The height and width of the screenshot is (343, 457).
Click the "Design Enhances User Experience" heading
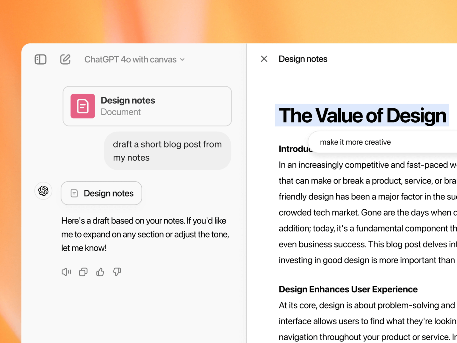pos(348,289)
